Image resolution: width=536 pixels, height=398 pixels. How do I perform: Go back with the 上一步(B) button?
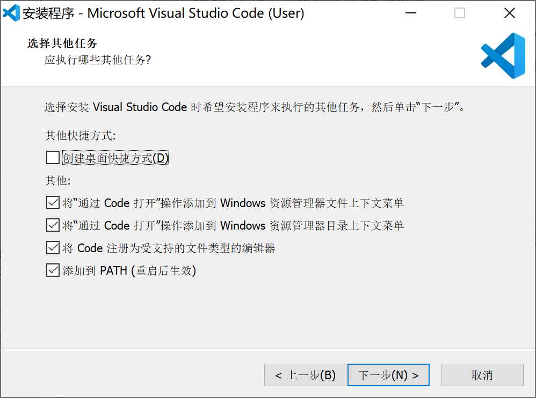click(x=305, y=375)
